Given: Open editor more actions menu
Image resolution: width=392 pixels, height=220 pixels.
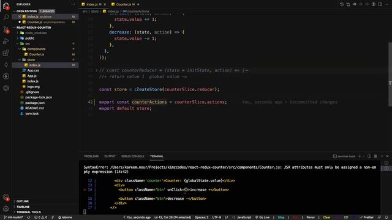Looking at the screenshot, I should [386, 4].
